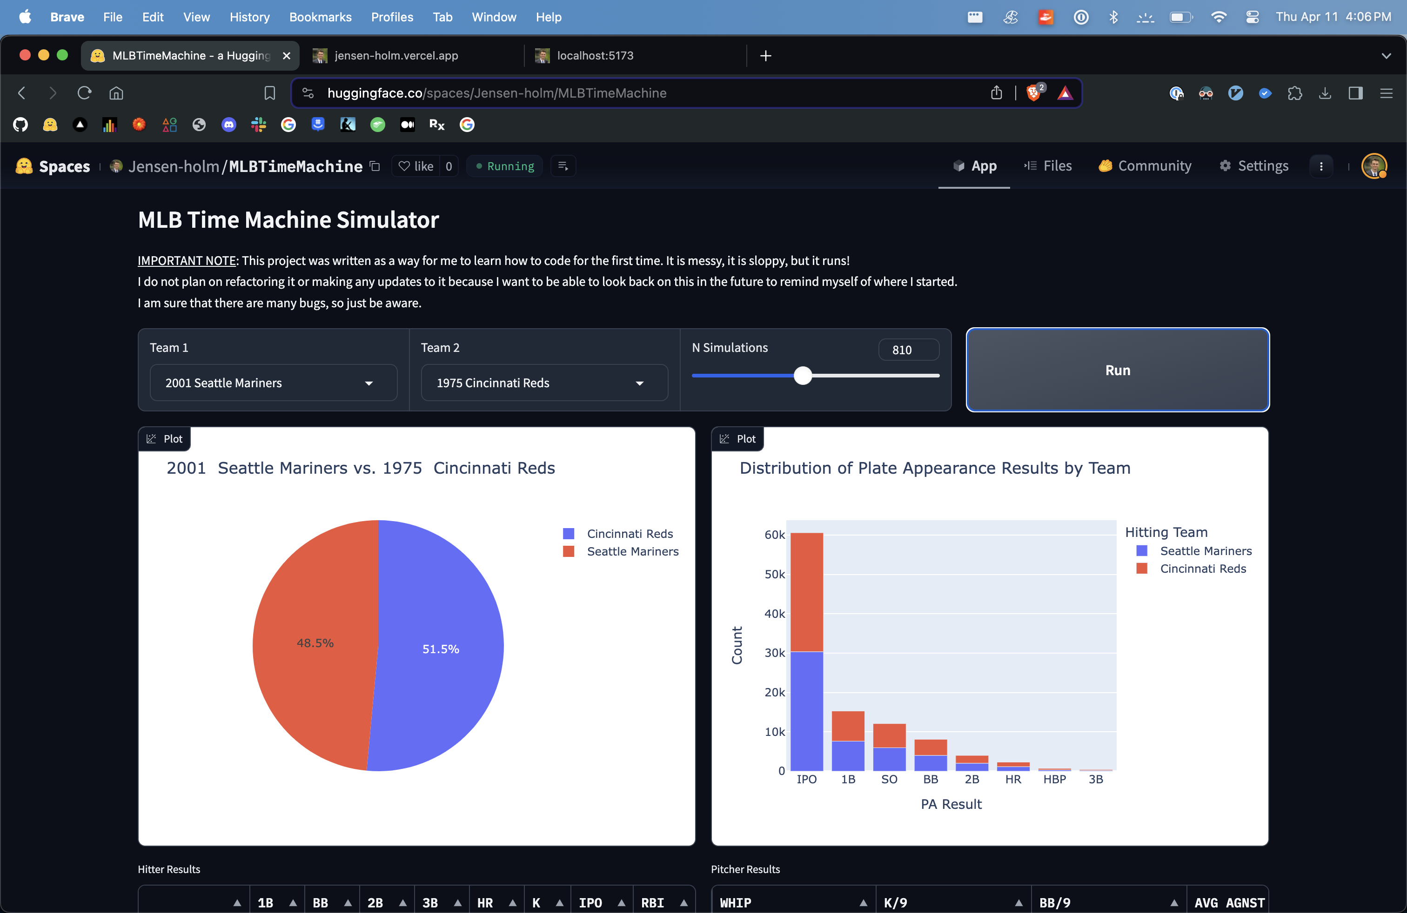Open the Brave hamburger menu
Image resolution: width=1407 pixels, height=913 pixels.
1387,93
